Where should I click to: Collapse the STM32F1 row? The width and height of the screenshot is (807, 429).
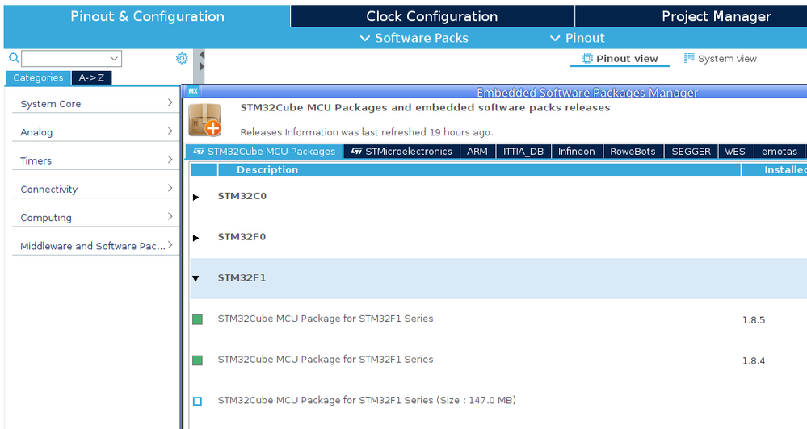pyautogui.click(x=195, y=278)
